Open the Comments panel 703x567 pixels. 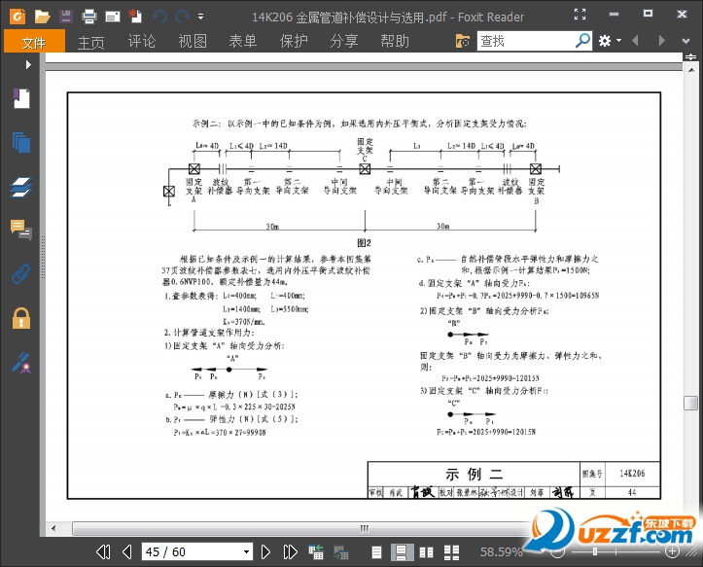coord(21,230)
